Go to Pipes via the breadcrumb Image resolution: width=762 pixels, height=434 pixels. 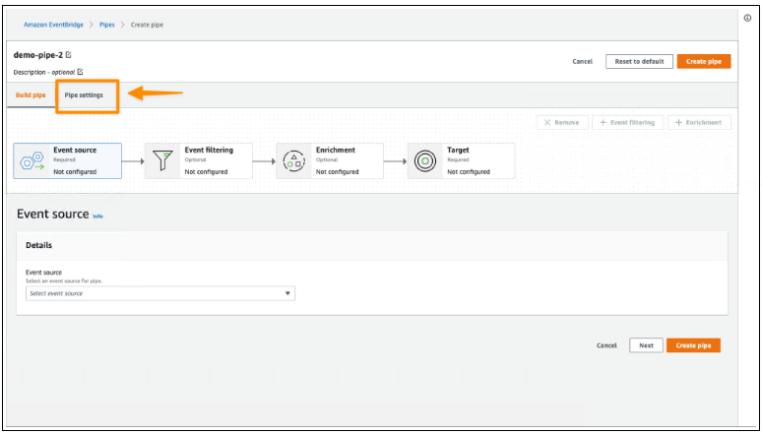[107, 24]
